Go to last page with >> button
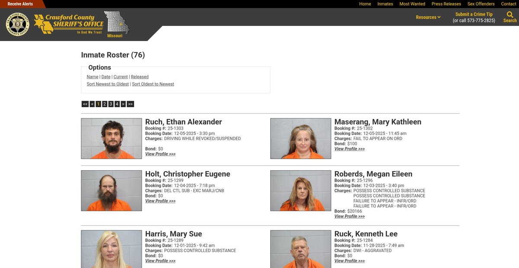This screenshot has height=268, width=519. pyautogui.click(x=130, y=104)
